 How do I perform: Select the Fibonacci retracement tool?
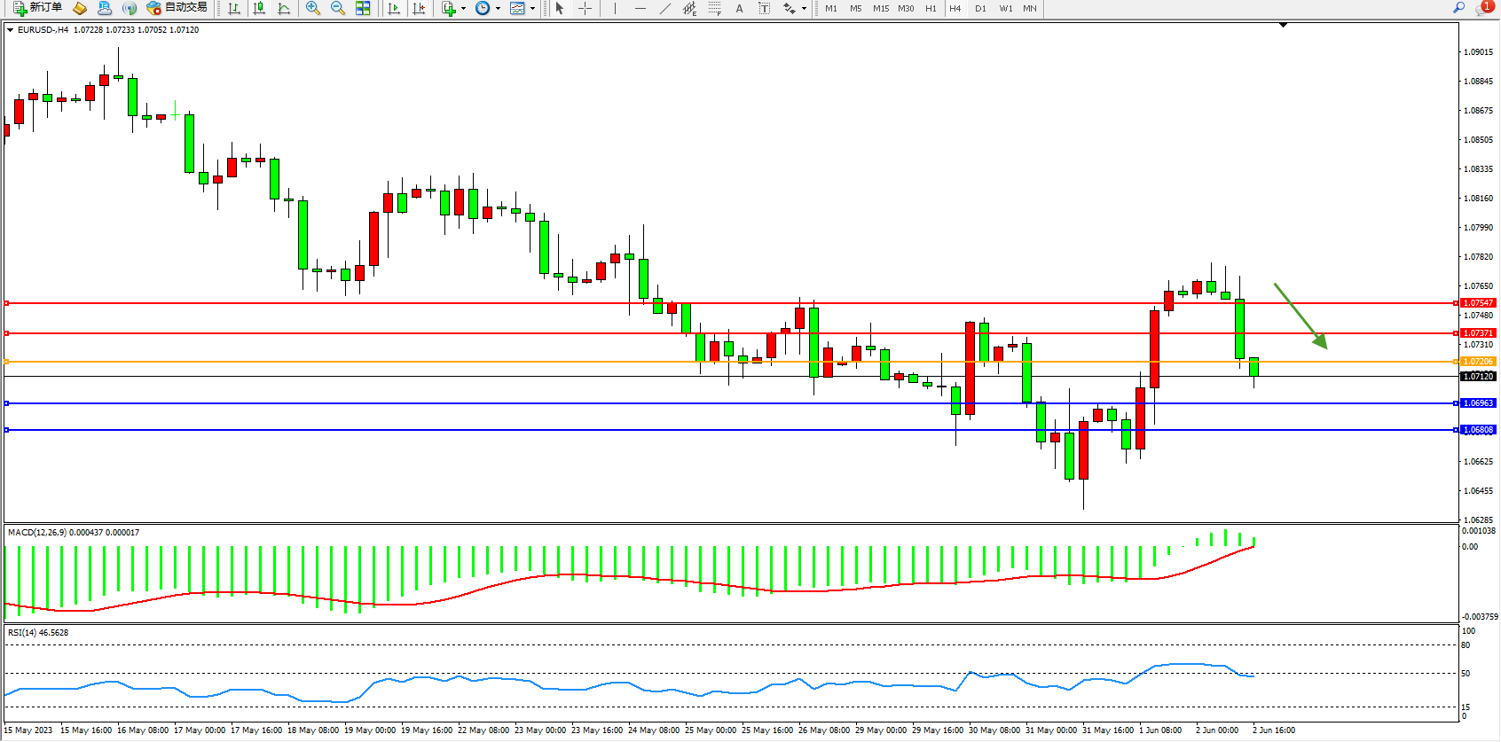click(x=715, y=8)
